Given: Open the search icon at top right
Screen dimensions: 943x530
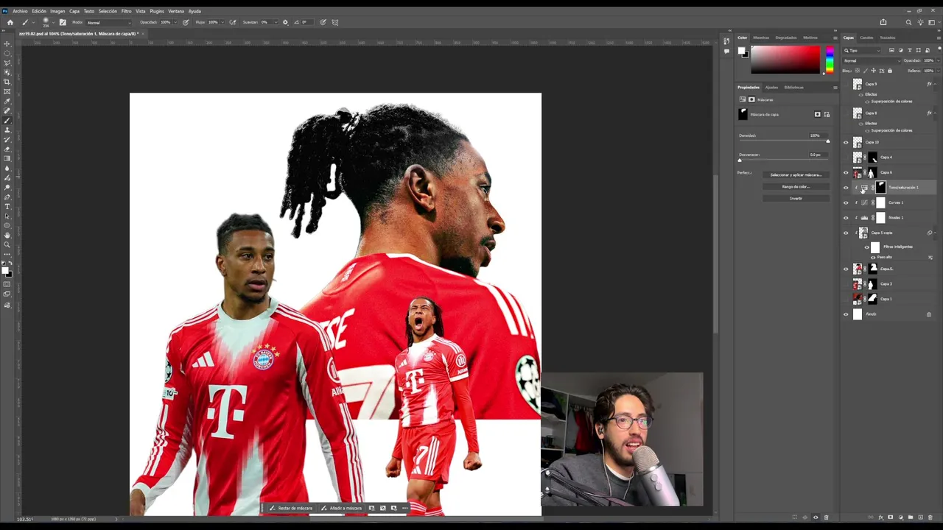Looking at the screenshot, I should coord(908,22).
